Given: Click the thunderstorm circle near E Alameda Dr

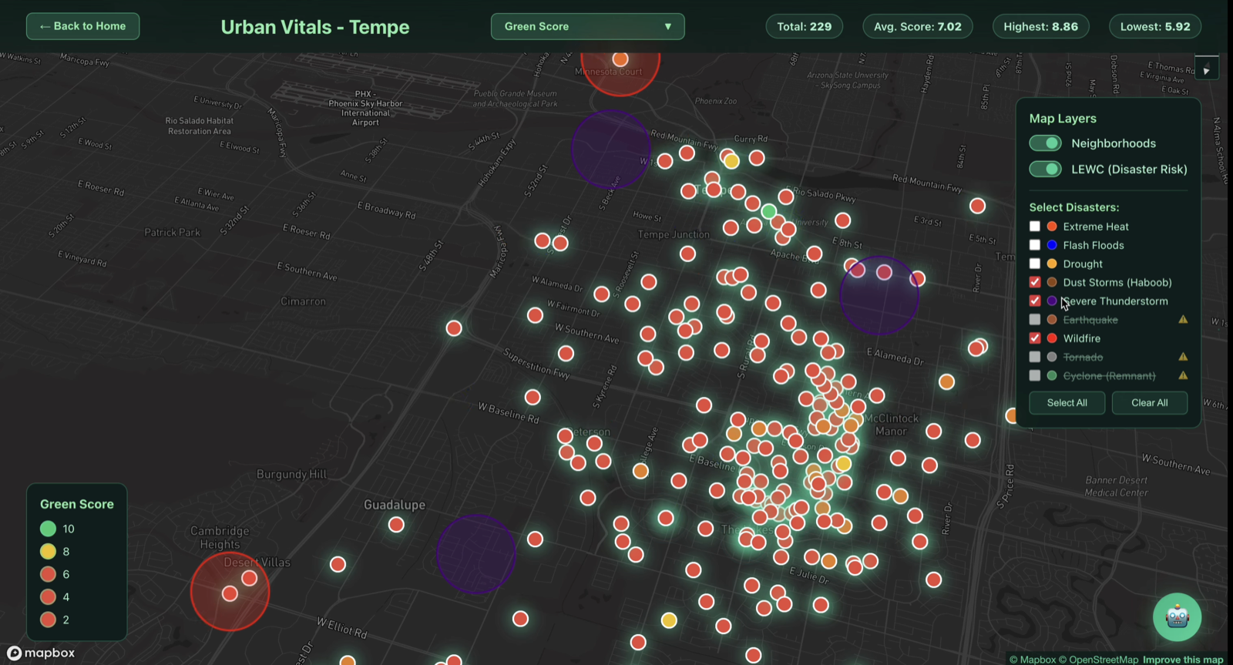Looking at the screenshot, I should [879, 295].
